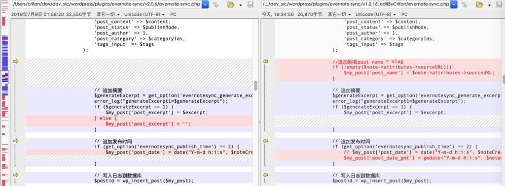Open a file using left pane folder icon

click(x=231, y=5)
